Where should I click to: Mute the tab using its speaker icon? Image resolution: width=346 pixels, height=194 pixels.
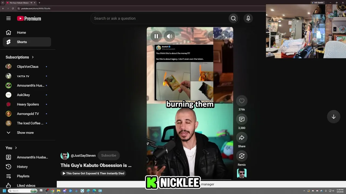pos(31,3)
